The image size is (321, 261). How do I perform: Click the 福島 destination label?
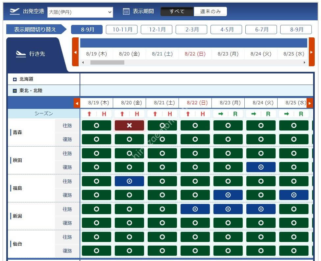click(17, 188)
